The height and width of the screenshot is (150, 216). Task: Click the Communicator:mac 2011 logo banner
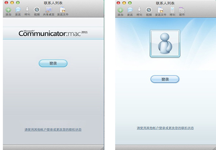53,33
